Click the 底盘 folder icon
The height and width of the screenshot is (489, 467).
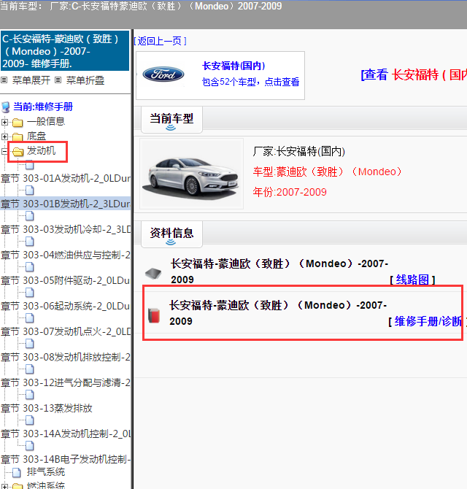point(18,136)
